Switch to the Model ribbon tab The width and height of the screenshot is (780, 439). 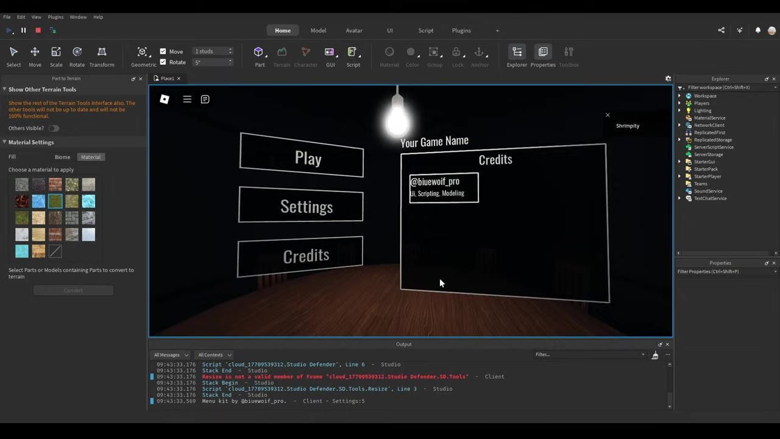point(318,30)
